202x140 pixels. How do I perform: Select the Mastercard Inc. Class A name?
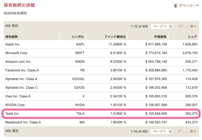pyautogui.click(x=23, y=122)
